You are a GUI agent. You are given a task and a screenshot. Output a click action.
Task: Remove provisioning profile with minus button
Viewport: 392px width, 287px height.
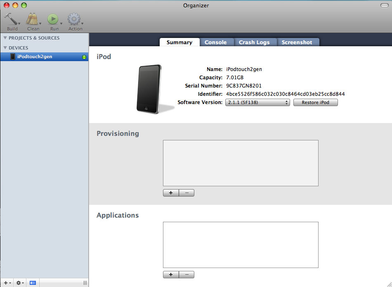click(187, 193)
